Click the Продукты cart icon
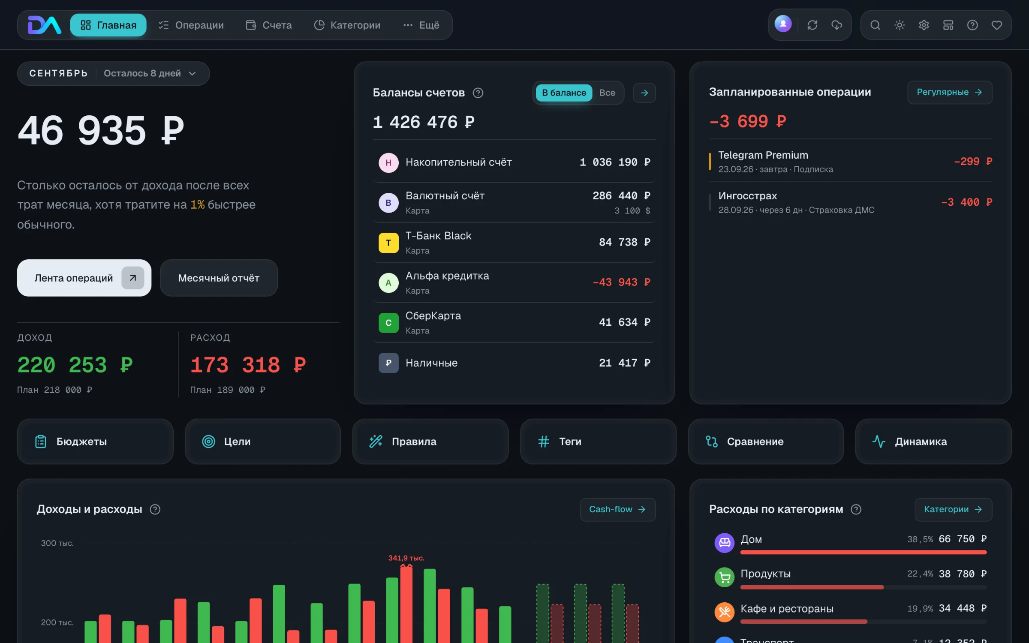The height and width of the screenshot is (643, 1029). point(725,577)
